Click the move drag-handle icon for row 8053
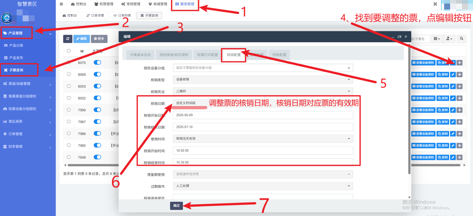The image size is (473, 216). point(460,86)
